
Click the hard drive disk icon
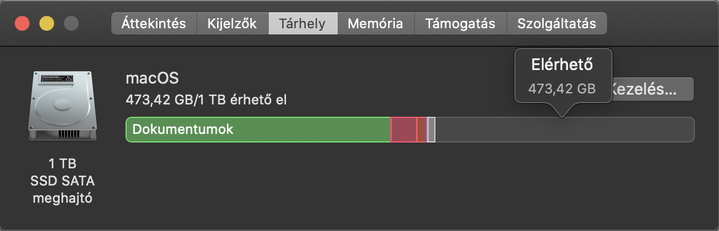click(62, 106)
